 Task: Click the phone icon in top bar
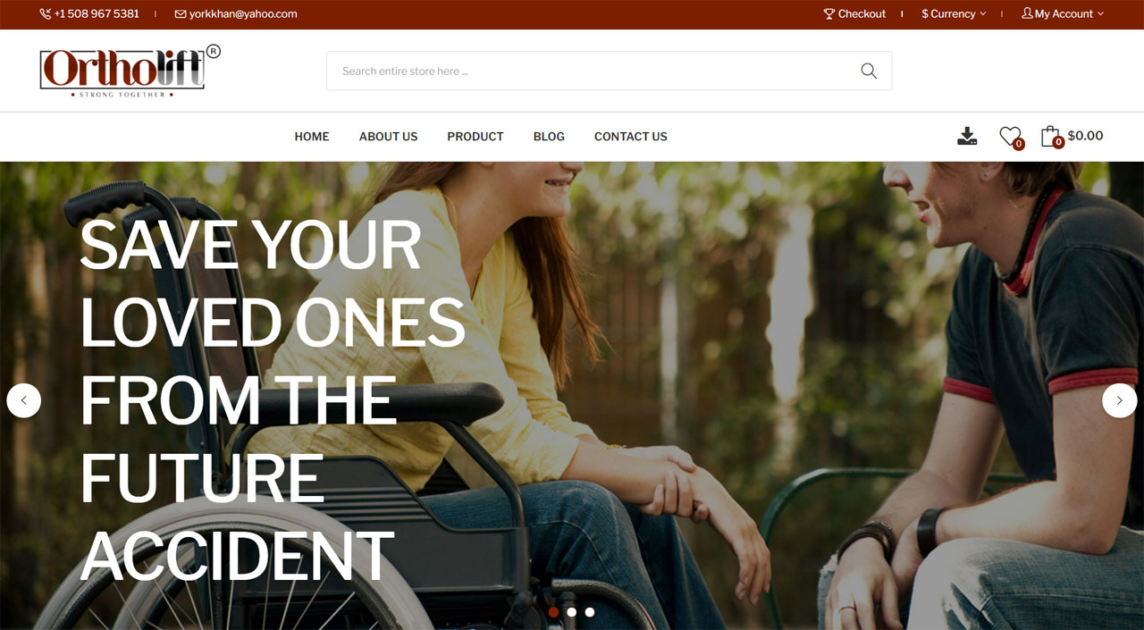(x=46, y=14)
